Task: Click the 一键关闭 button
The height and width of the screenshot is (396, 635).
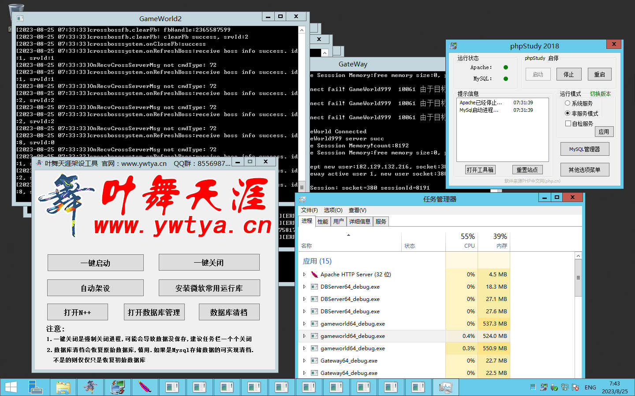Action: (209, 263)
